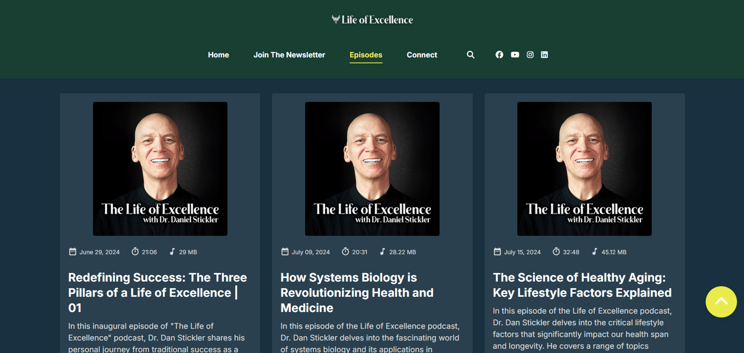Open the search icon in navigation
The width and height of the screenshot is (744, 353).
click(471, 54)
